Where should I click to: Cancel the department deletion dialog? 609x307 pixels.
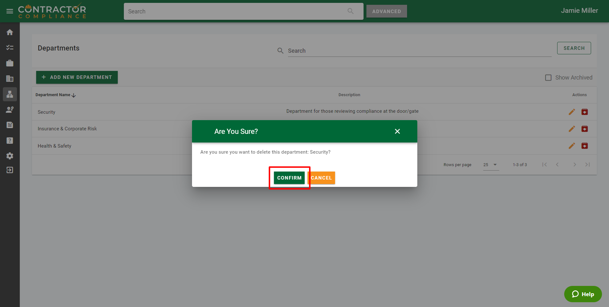(321, 178)
